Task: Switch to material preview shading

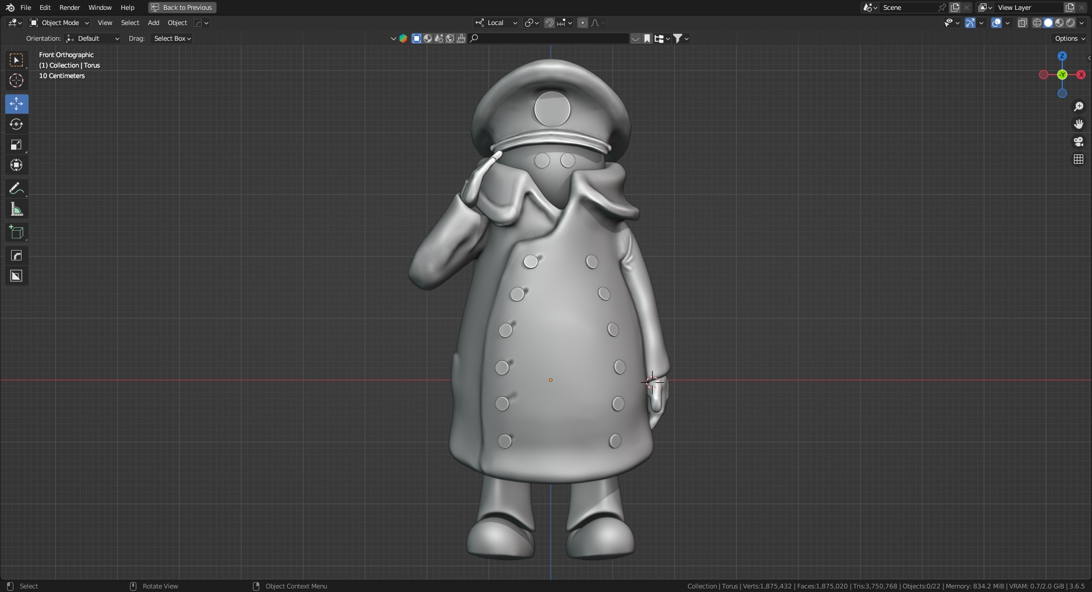Action: tap(1059, 23)
